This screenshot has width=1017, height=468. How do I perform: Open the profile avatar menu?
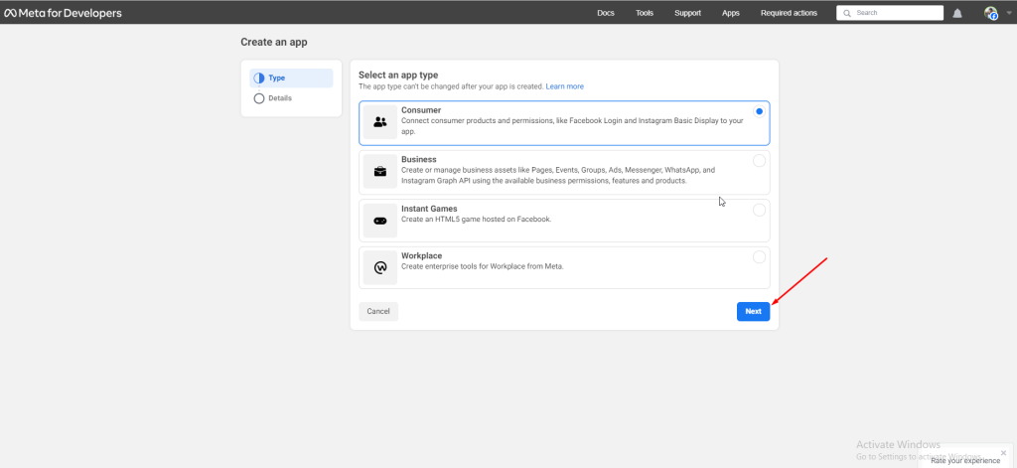(x=990, y=13)
